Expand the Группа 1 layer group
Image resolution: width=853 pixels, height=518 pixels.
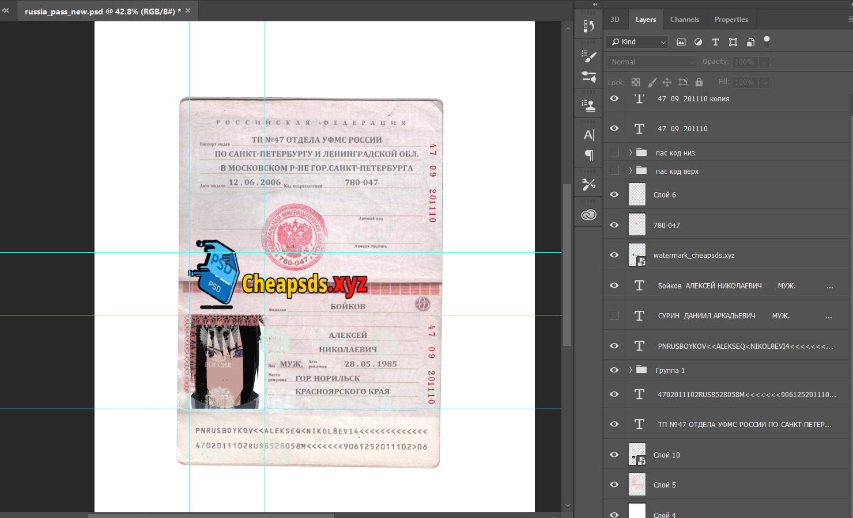pos(631,370)
